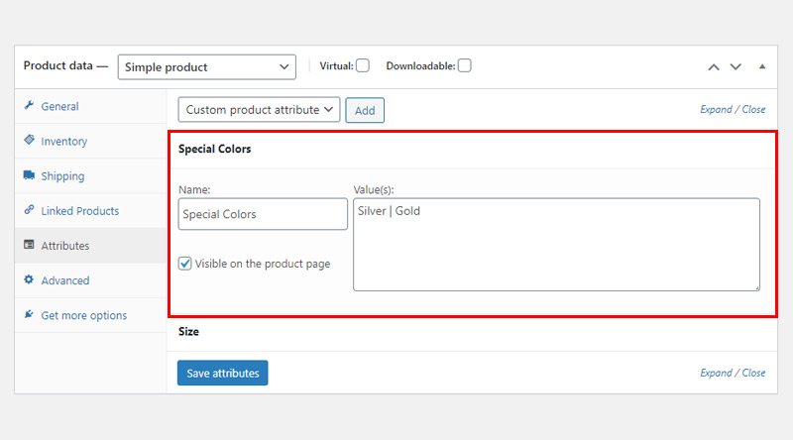This screenshot has height=440, width=793.
Task: Move Product data panel down arrow
Action: point(736,66)
